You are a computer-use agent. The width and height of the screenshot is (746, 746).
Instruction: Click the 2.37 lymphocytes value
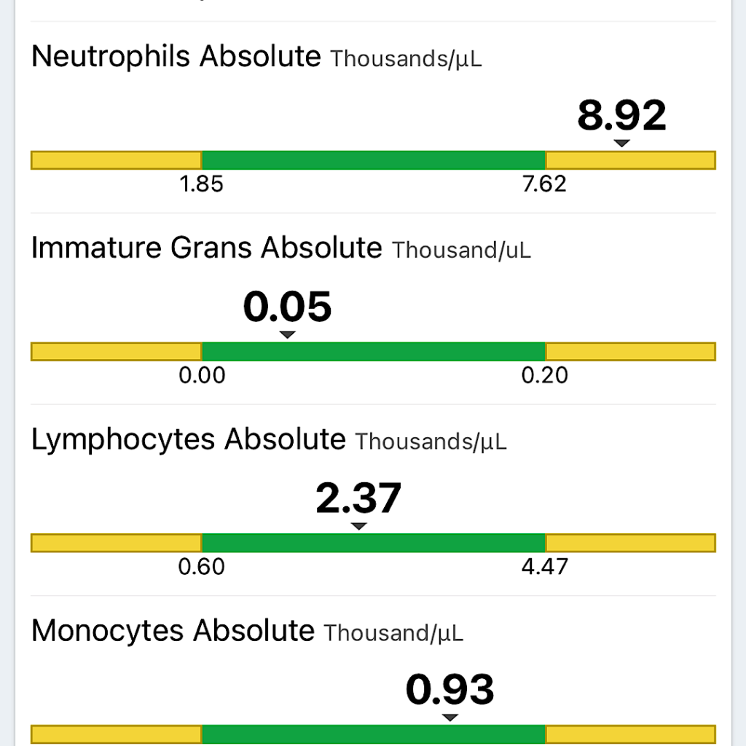click(358, 498)
